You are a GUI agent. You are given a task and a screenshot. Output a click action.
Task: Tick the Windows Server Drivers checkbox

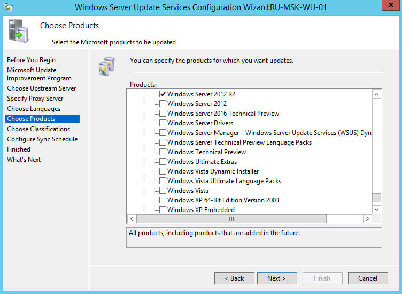point(163,123)
